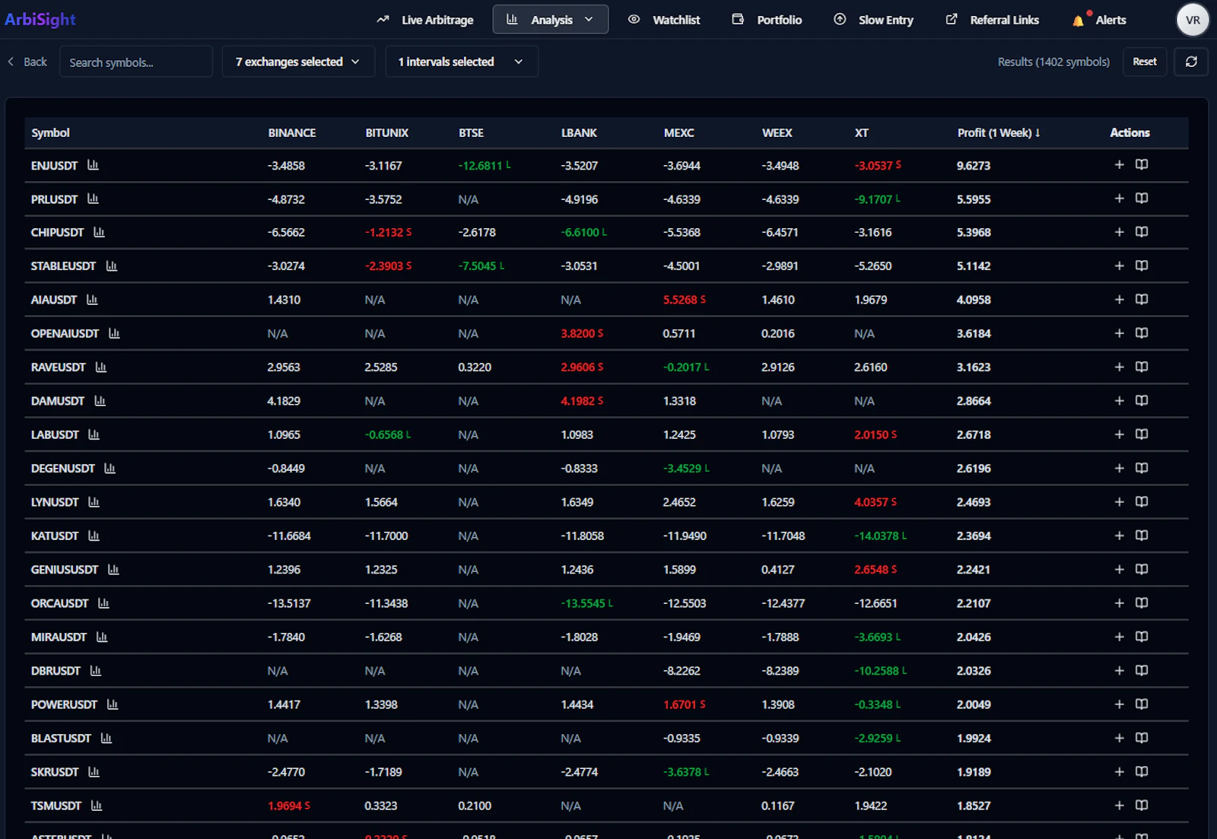Click the XT column header
The image size is (1217, 839).
(x=862, y=132)
